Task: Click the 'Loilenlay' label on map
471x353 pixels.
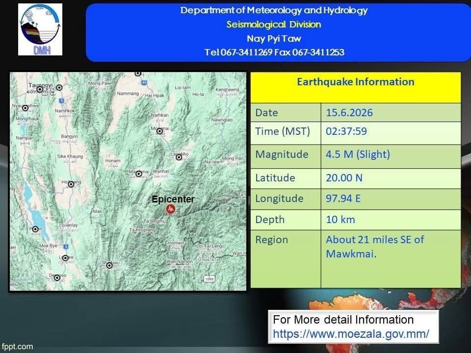Action: tap(69, 225)
